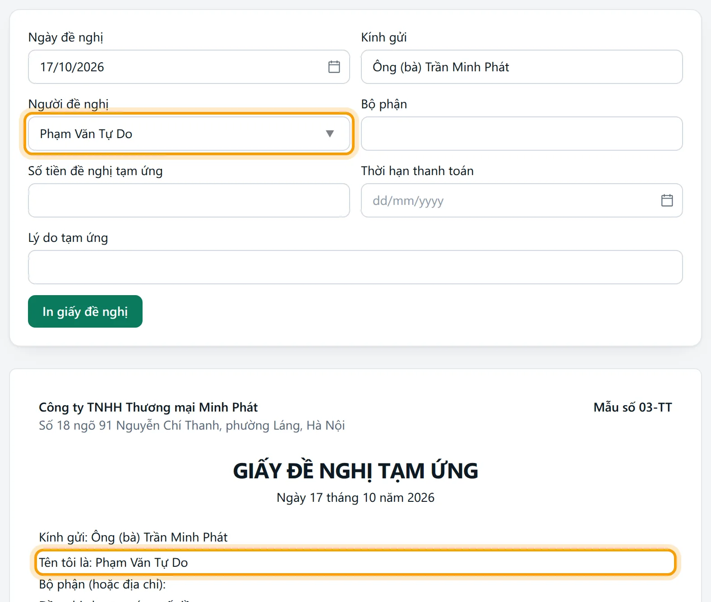Focus the Kính gửi input field
Screen dimensions: 711x602
tap(522, 67)
